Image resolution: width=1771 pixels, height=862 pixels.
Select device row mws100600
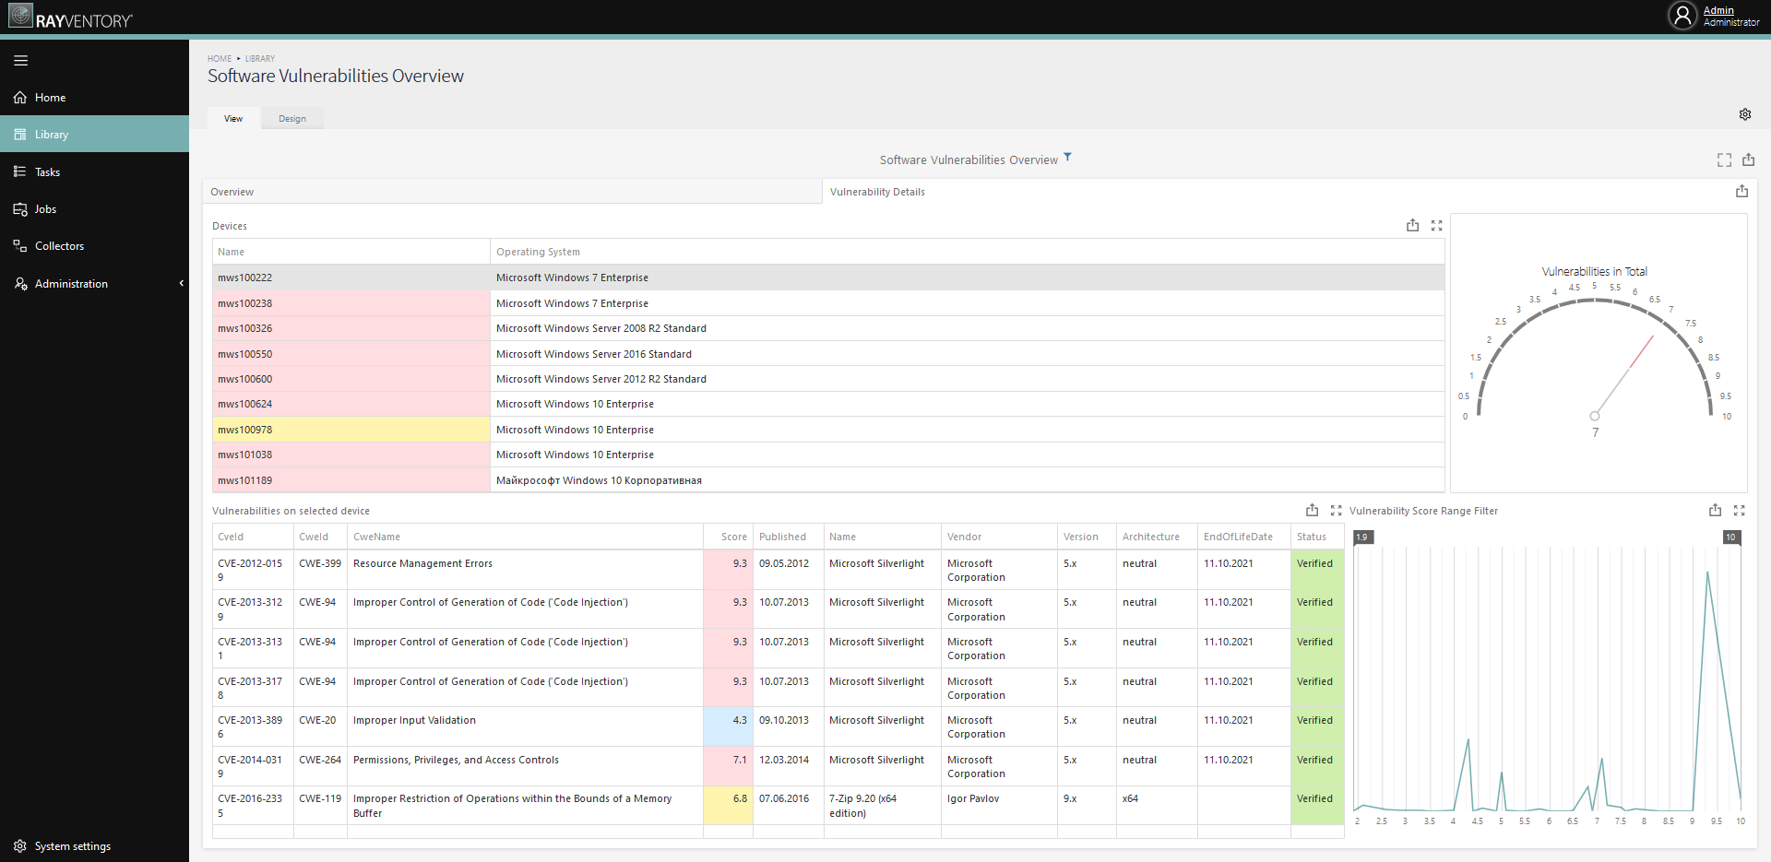pyautogui.click(x=828, y=379)
